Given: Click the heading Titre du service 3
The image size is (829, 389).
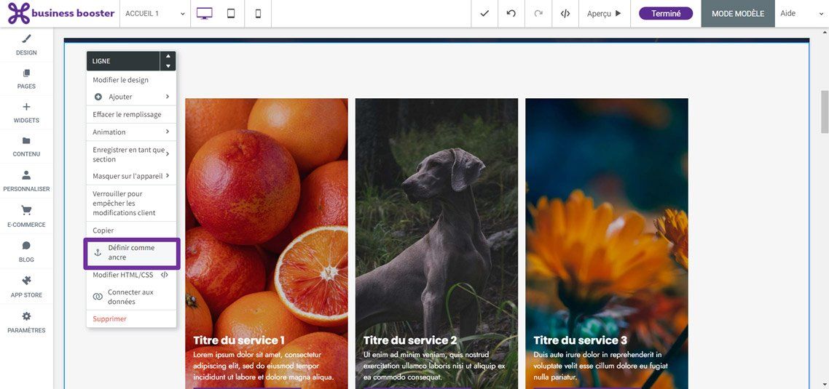Looking at the screenshot, I should (x=581, y=340).
